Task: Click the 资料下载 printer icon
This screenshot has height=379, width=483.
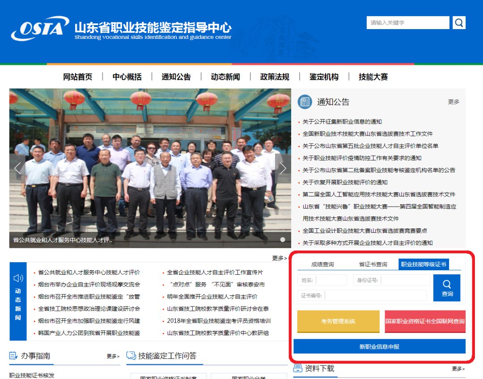Action: (x=297, y=368)
